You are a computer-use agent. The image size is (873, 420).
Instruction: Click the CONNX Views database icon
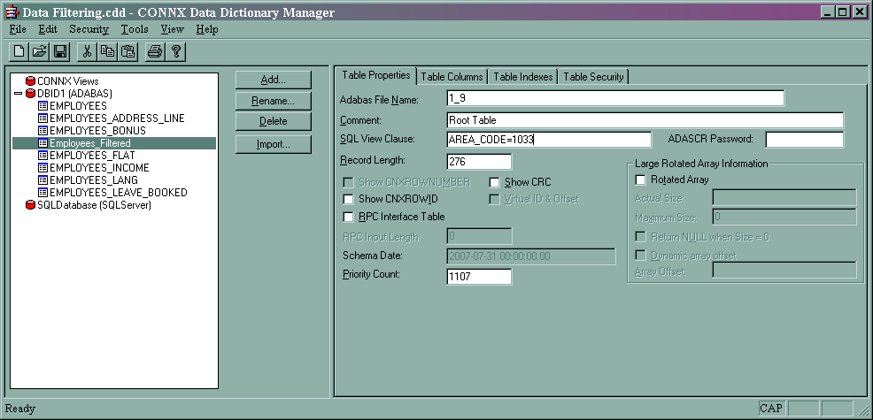click(x=31, y=81)
